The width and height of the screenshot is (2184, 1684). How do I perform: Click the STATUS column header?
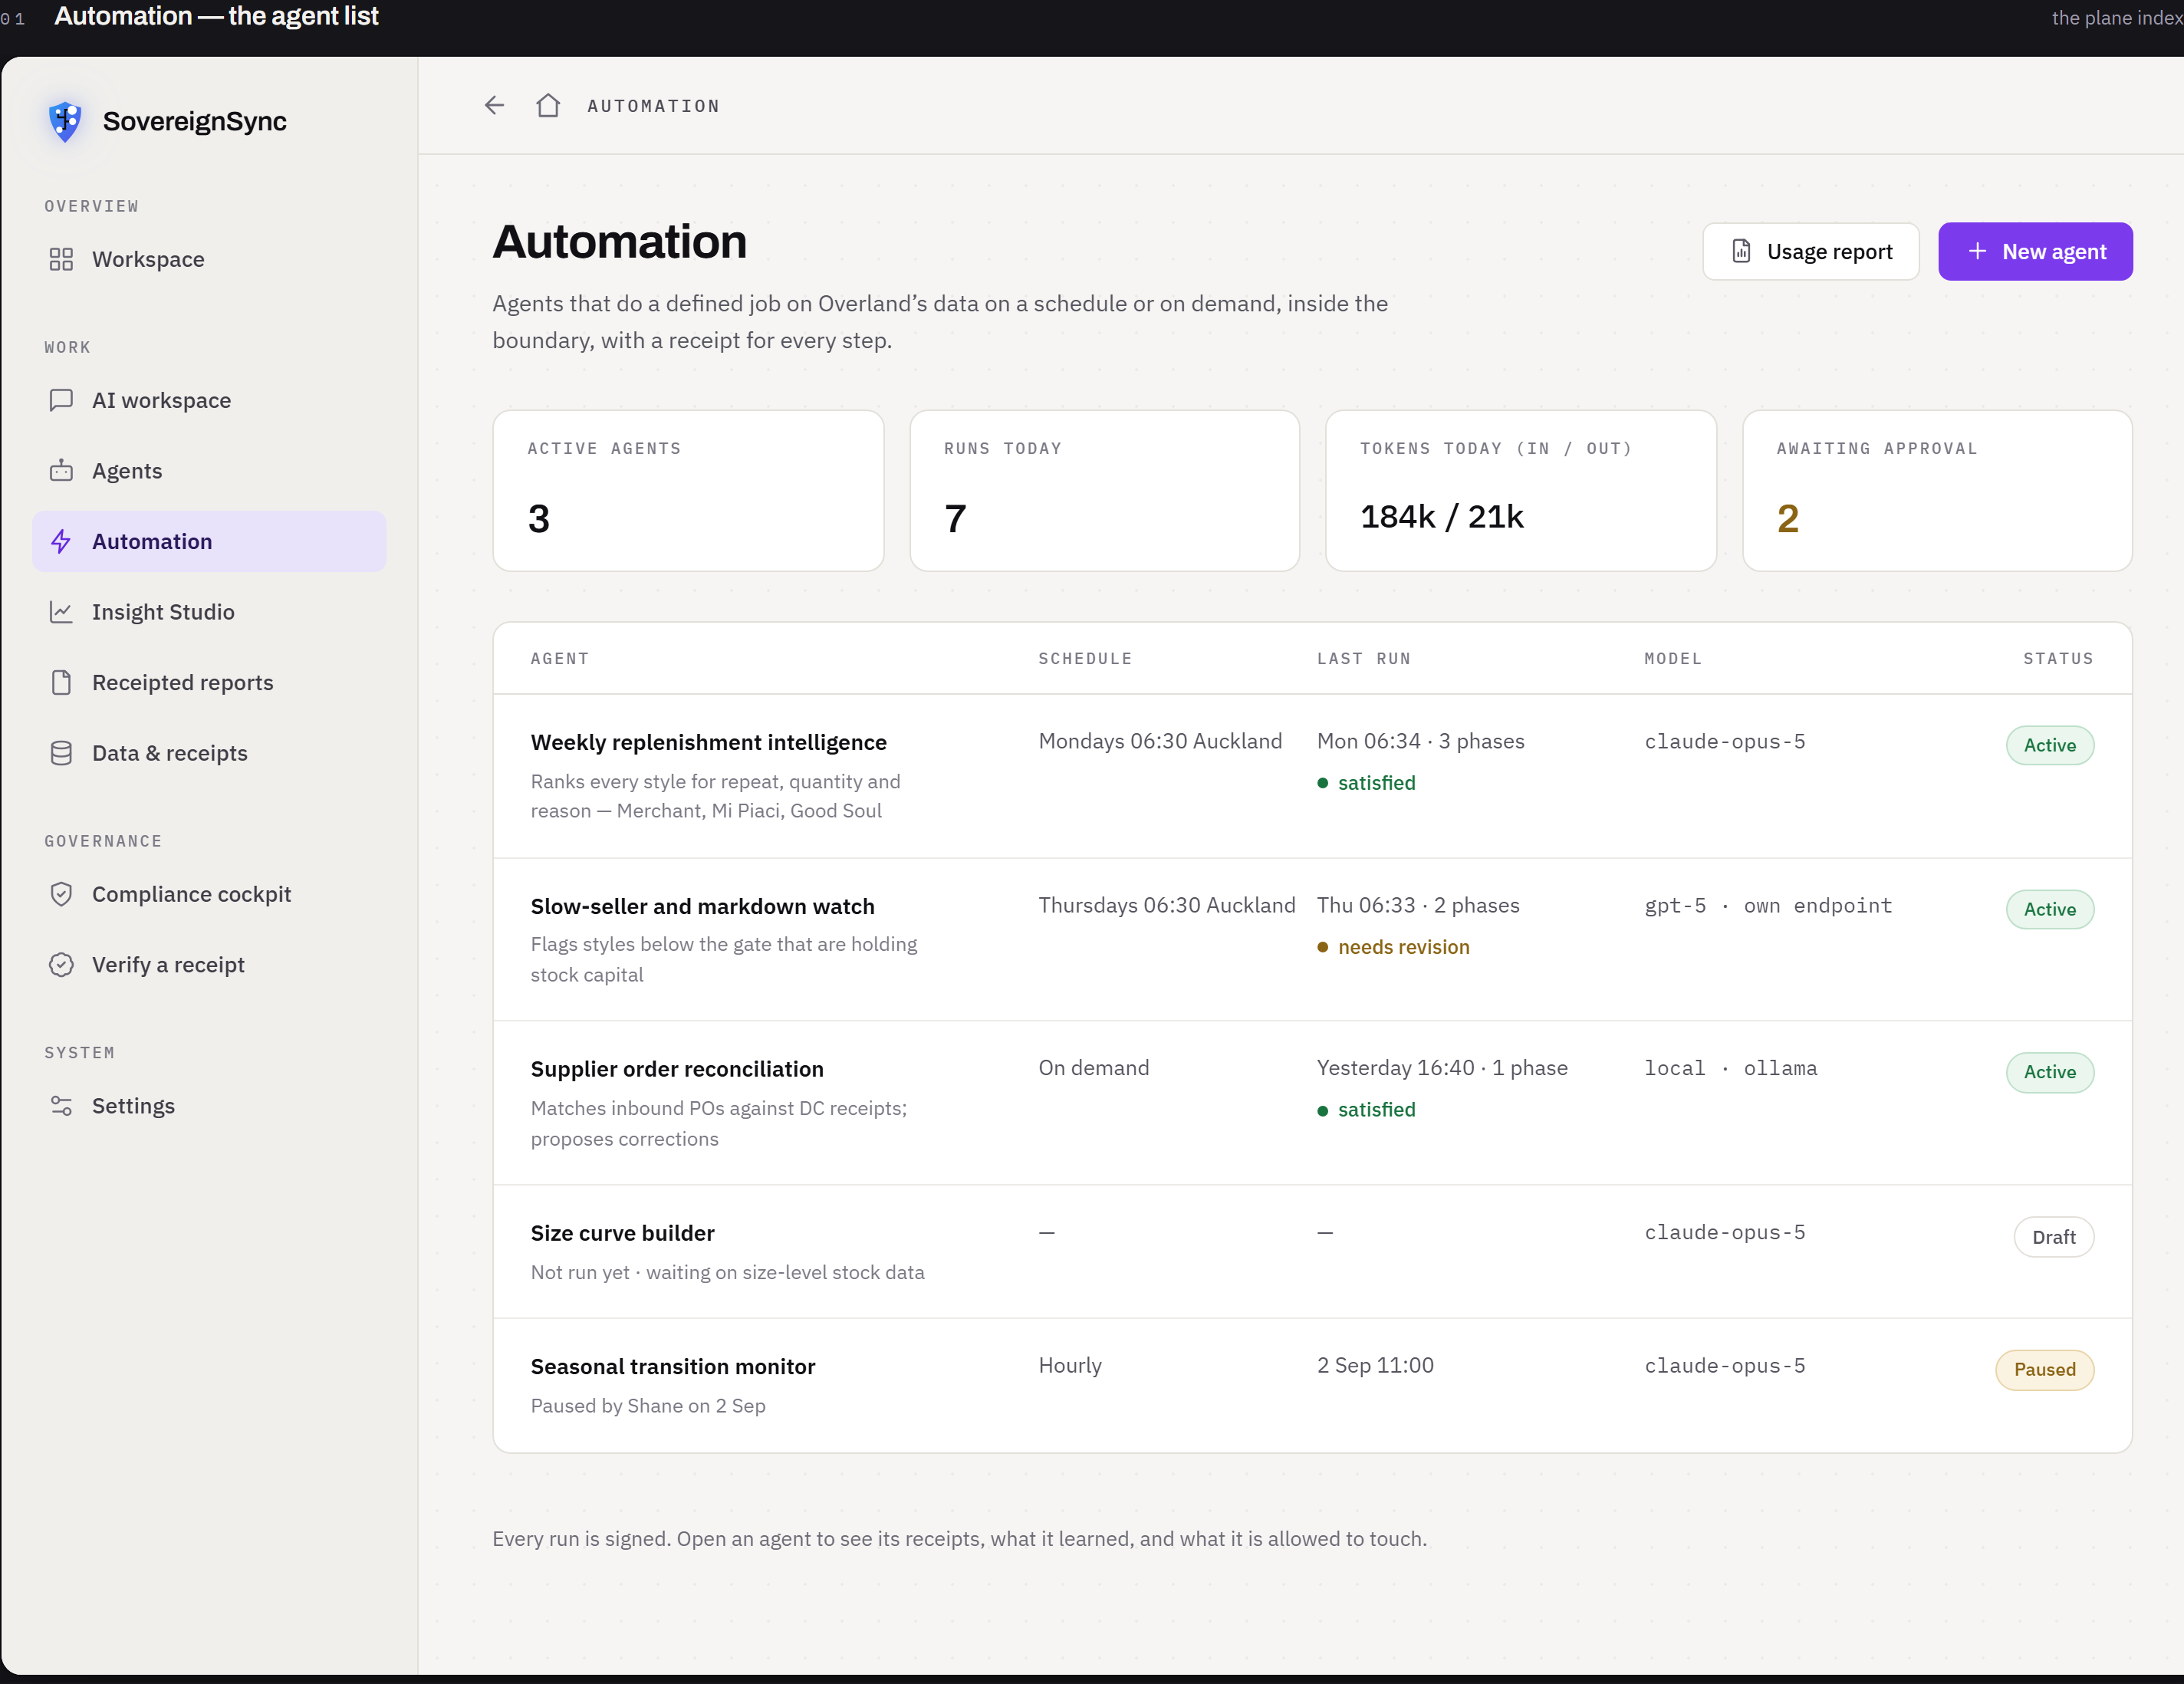pyautogui.click(x=2058, y=658)
